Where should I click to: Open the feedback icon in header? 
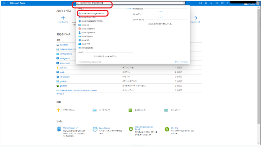pos(228,3)
